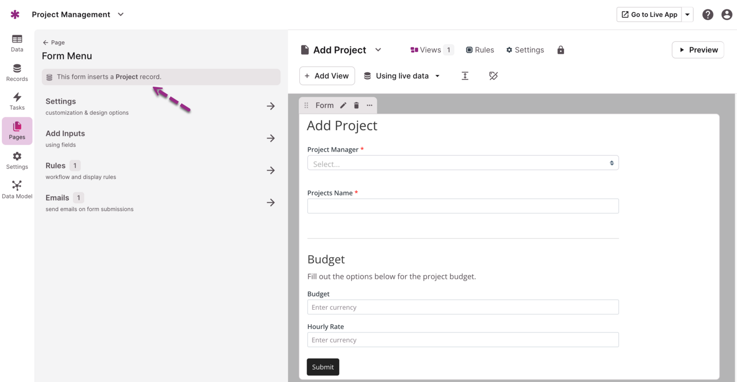
Task: Click into the Projects Name input field
Action: pyautogui.click(x=462, y=206)
